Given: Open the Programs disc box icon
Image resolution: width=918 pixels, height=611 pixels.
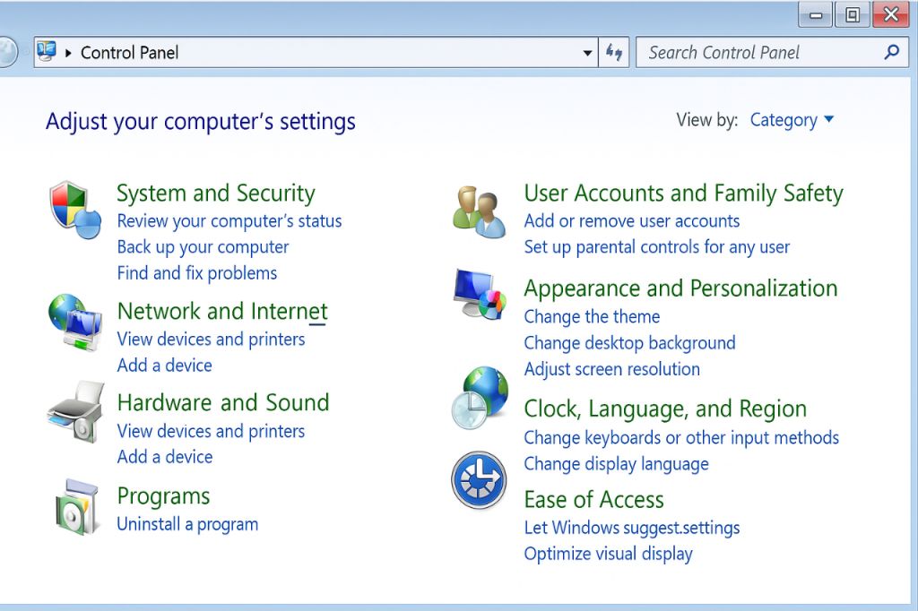Looking at the screenshot, I should tap(75, 506).
